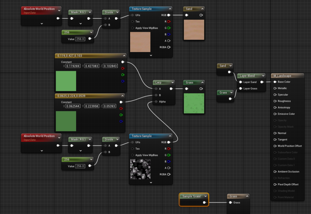
Task: Collapse the 0.119,0.427,0.103 constant node
Action: click(124, 56)
